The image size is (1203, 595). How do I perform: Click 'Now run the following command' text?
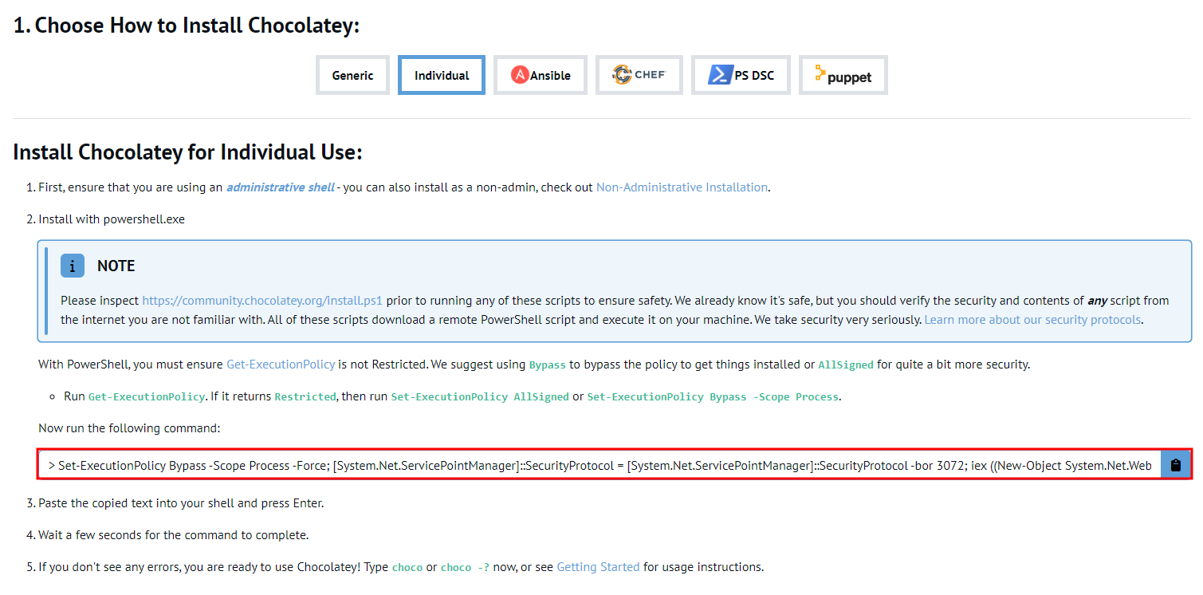click(x=129, y=428)
